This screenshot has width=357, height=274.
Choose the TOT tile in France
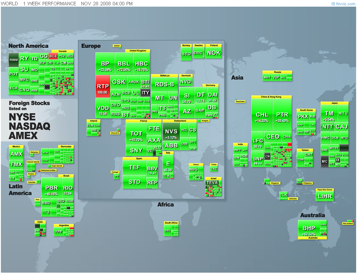coord(137,132)
